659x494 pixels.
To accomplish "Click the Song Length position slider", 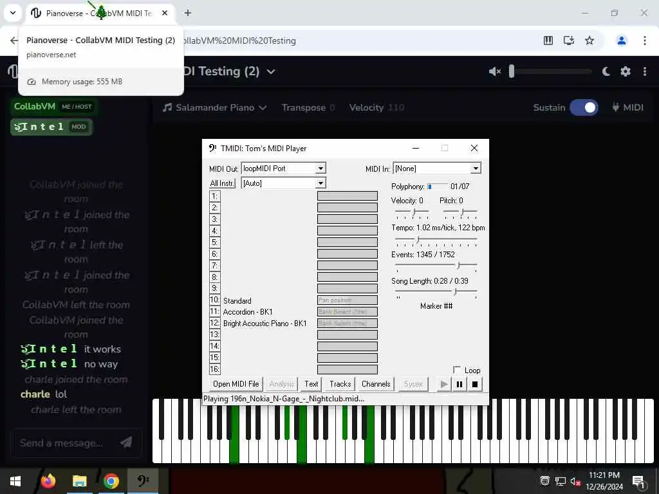I will click(x=436, y=292).
